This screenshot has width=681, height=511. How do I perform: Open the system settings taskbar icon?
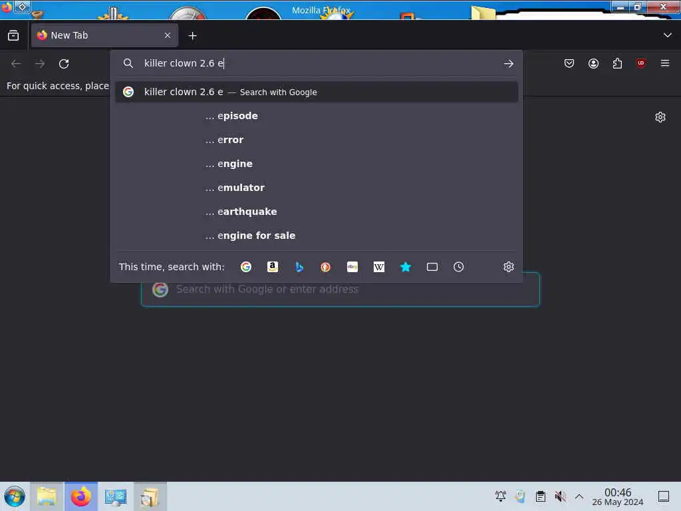point(116,496)
